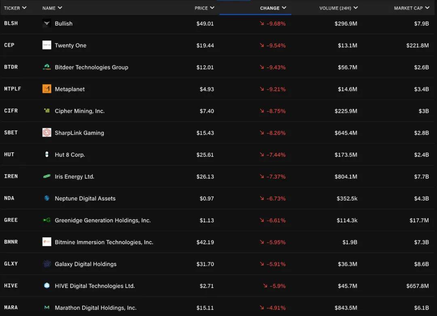Click the Twenty One logo icon

tap(47, 45)
